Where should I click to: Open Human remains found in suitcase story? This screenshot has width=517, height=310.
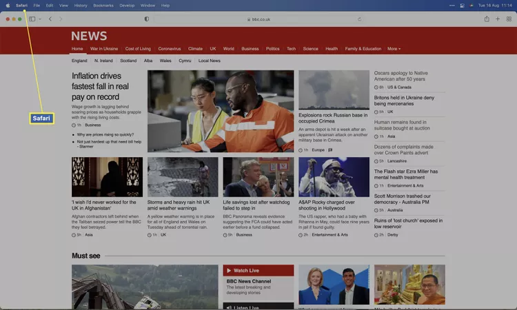pyautogui.click(x=402, y=125)
